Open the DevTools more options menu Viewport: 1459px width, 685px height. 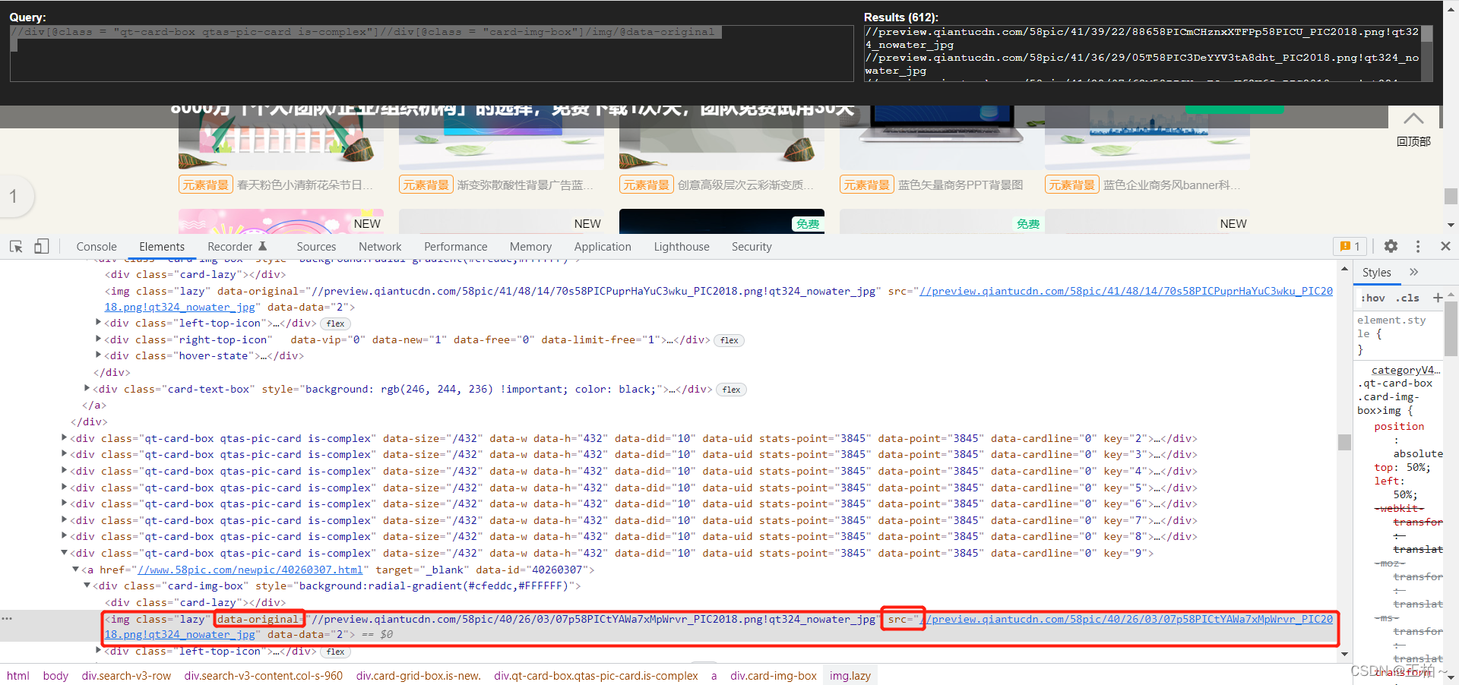1418,246
